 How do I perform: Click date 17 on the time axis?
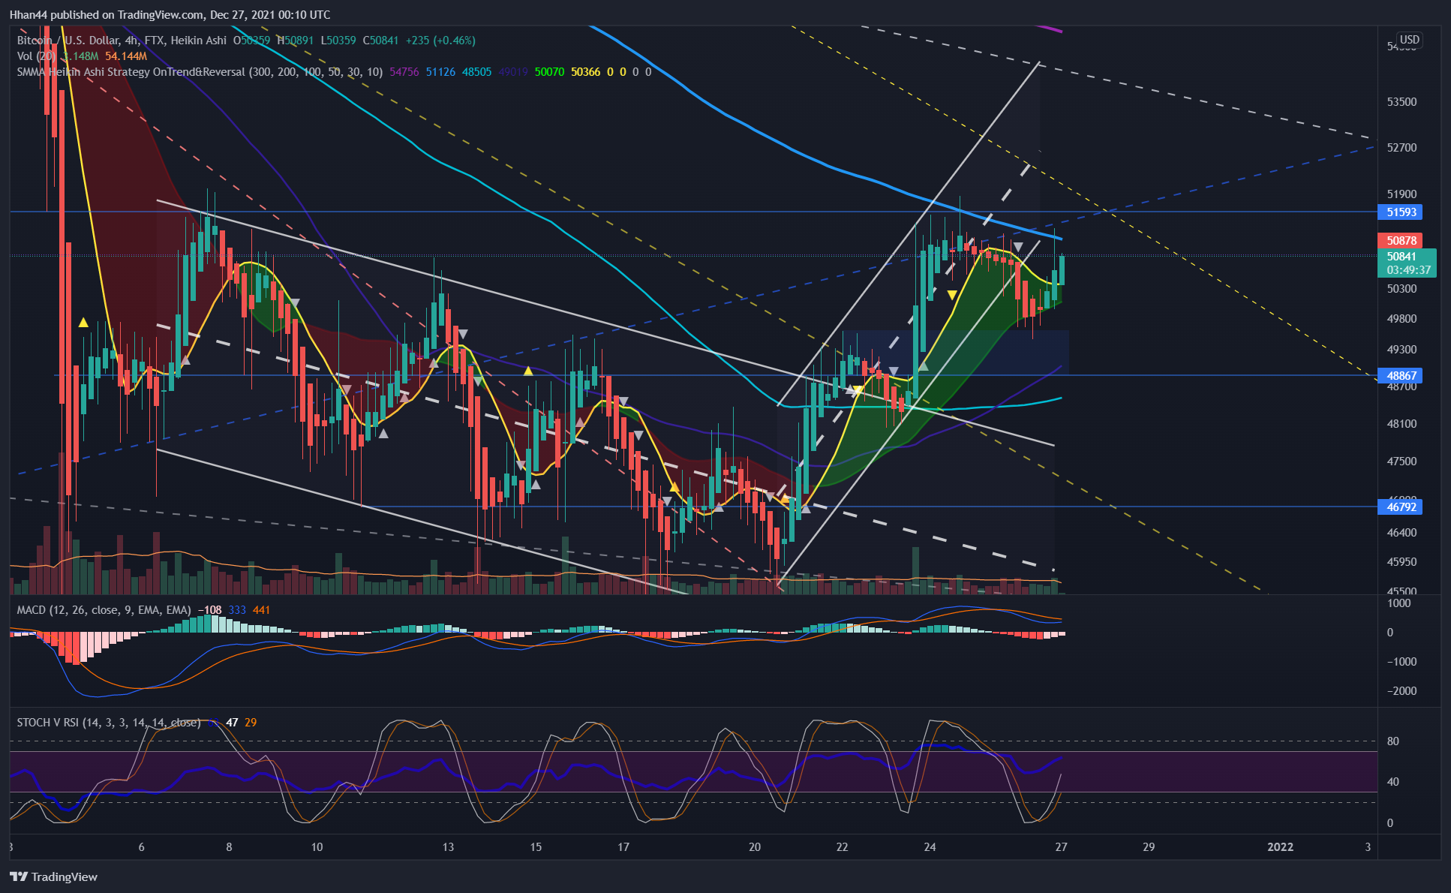(x=623, y=847)
